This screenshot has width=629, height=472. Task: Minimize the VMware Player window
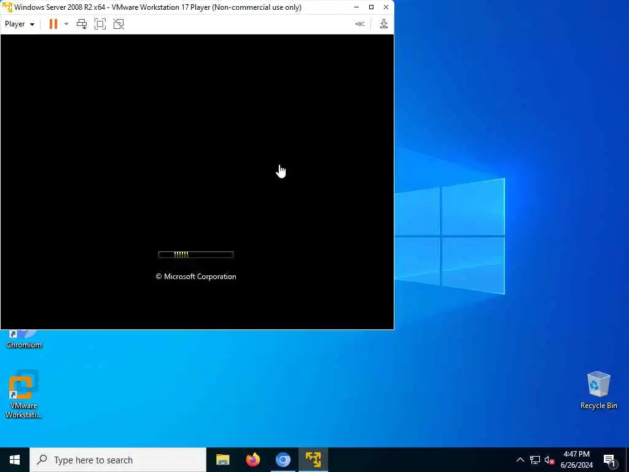[x=356, y=7]
